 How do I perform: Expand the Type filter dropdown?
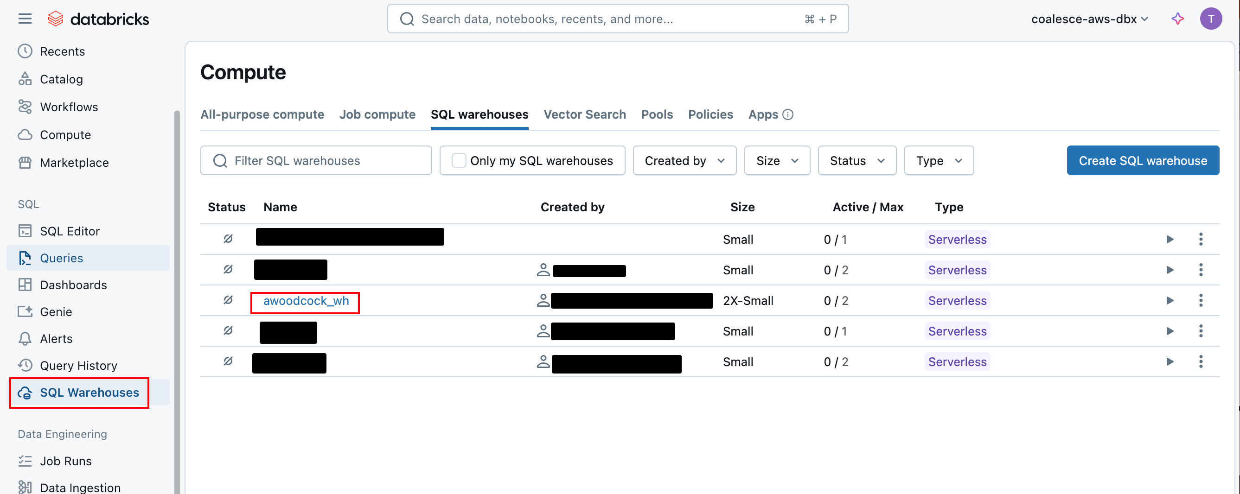[939, 161]
